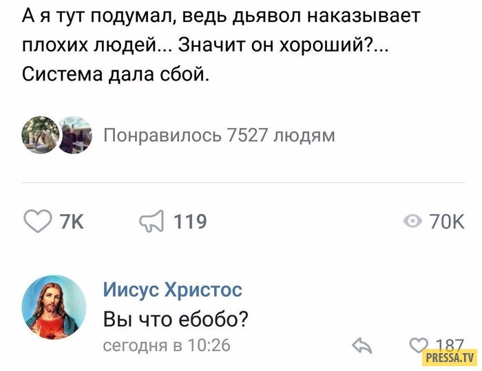Click the sentence "Система дала сбой."
The height and width of the screenshot is (371, 482).
coord(114,74)
